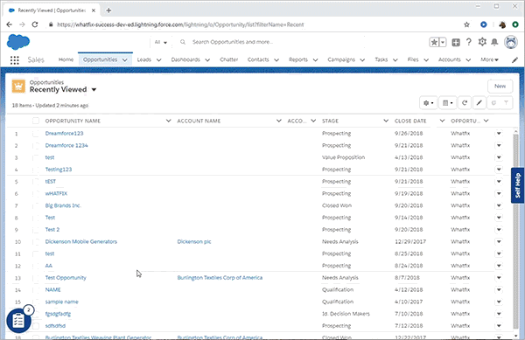Expand the Opportunities tab chevron menu

(125, 59)
